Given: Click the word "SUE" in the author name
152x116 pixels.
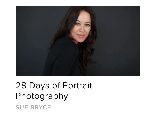Looking at the screenshot, I should tap(22, 107).
